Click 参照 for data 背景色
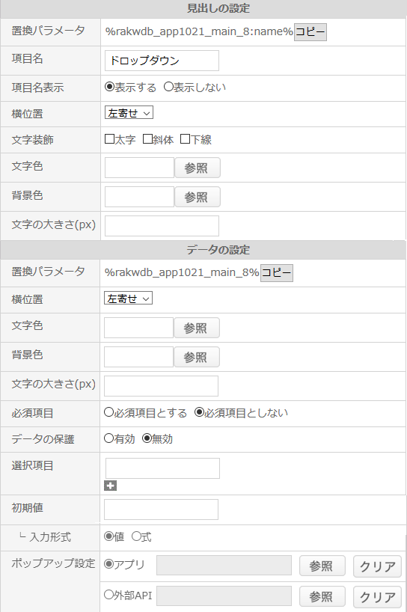The width and height of the screenshot is (407, 612). coord(197,357)
